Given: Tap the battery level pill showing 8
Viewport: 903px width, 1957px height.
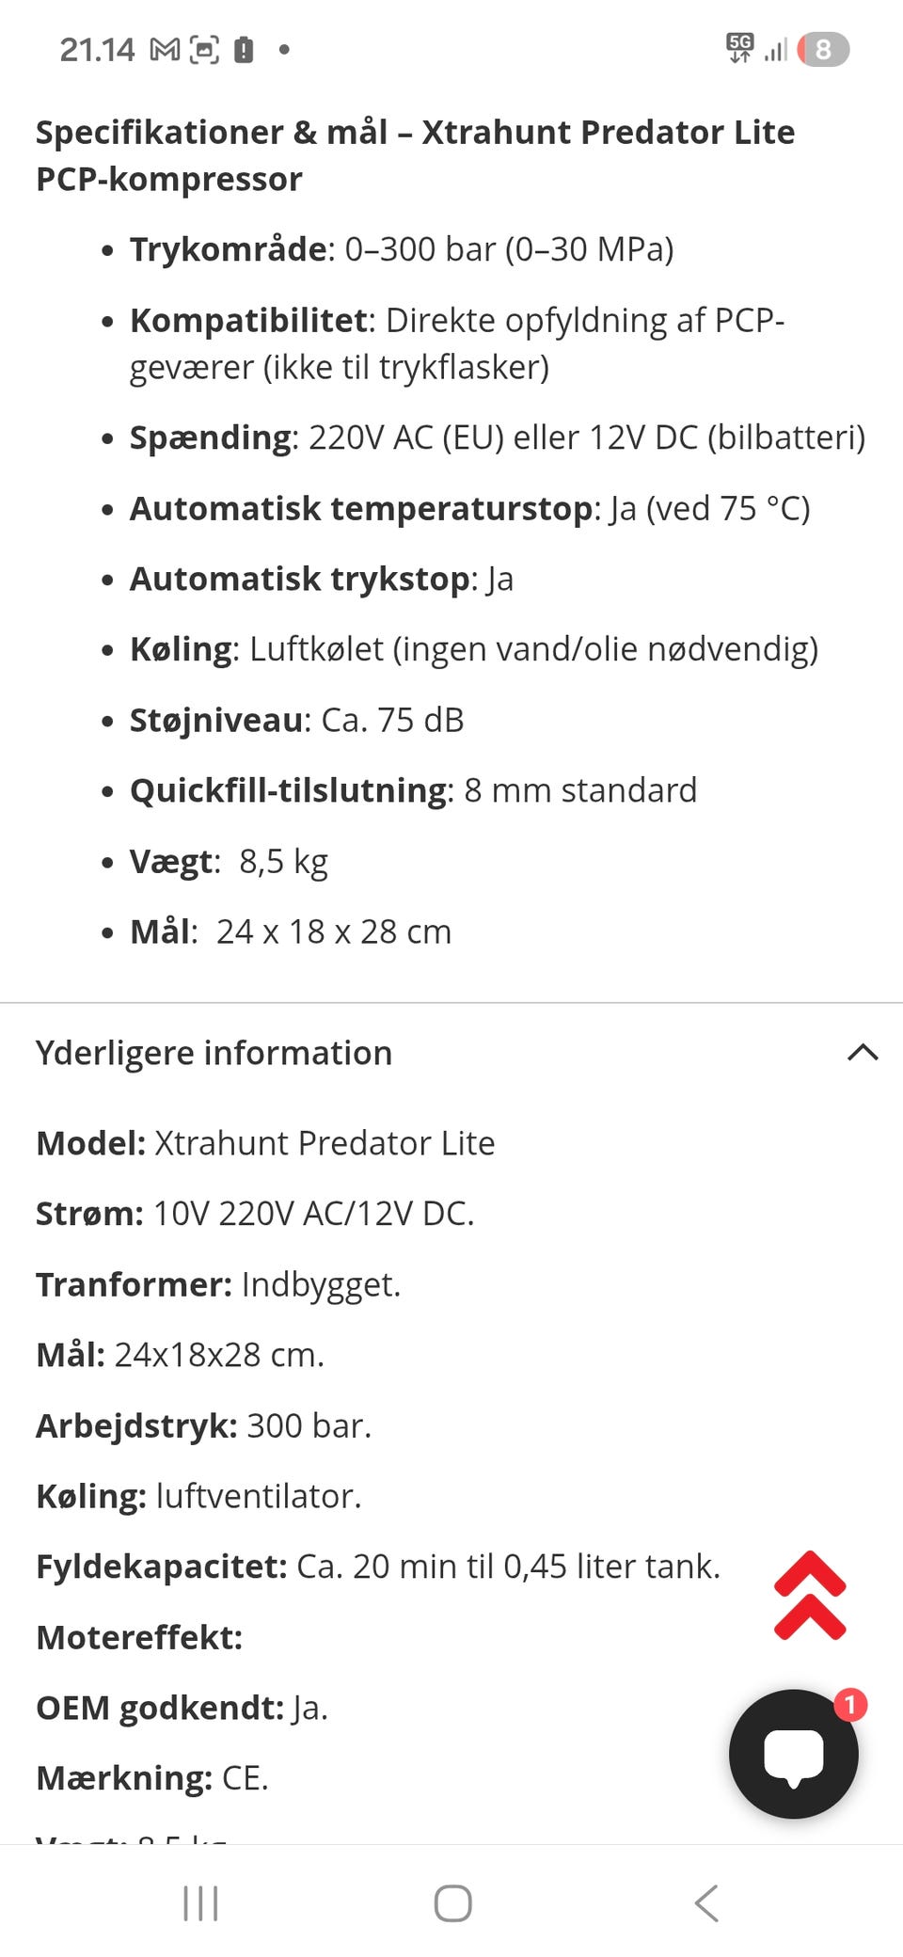Looking at the screenshot, I should (x=823, y=50).
